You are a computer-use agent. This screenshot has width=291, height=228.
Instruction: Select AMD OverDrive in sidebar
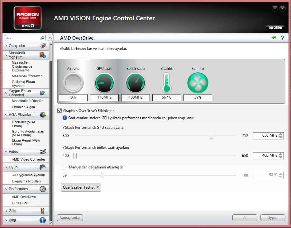pos(24,197)
